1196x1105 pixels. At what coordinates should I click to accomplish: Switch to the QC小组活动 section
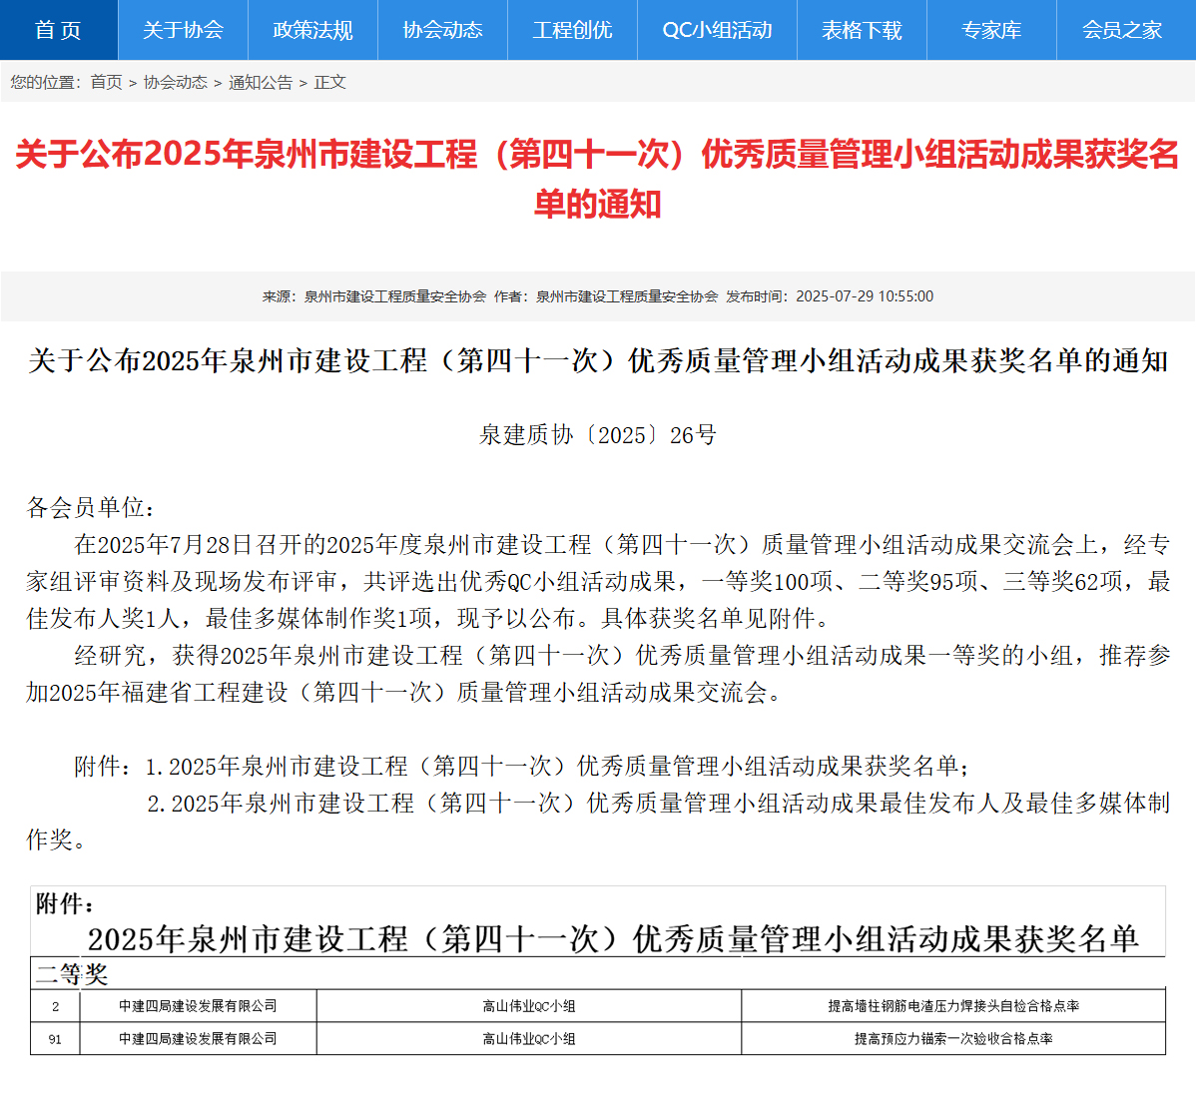[717, 30]
